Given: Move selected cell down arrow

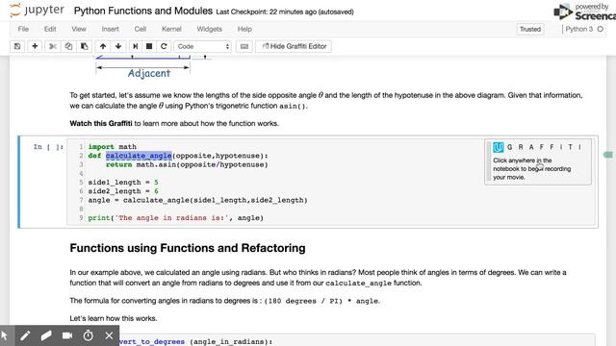Looking at the screenshot, I should [x=118, y=46].
